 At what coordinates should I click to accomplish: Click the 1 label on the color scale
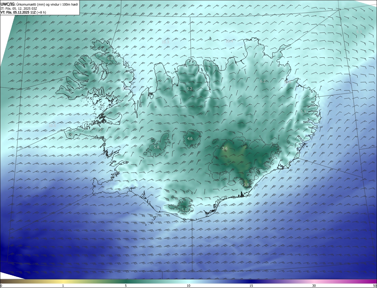(x=63, y=286)
